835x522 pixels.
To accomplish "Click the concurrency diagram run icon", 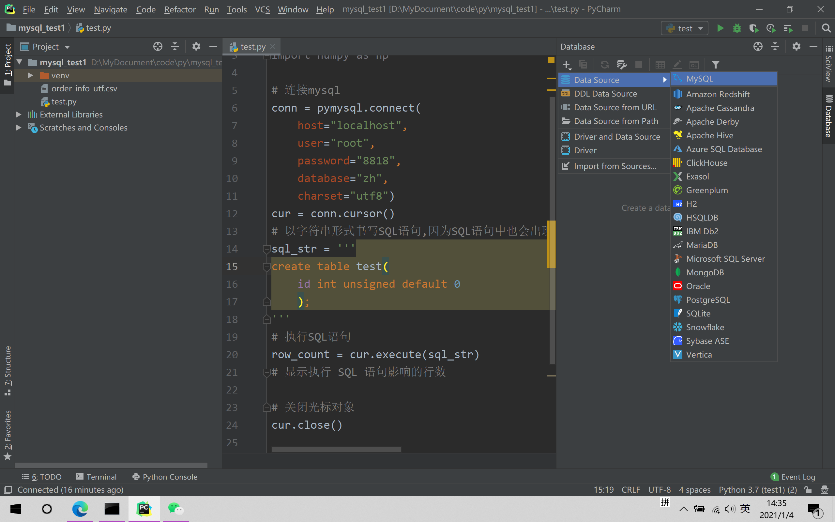I will click(788, 28).
